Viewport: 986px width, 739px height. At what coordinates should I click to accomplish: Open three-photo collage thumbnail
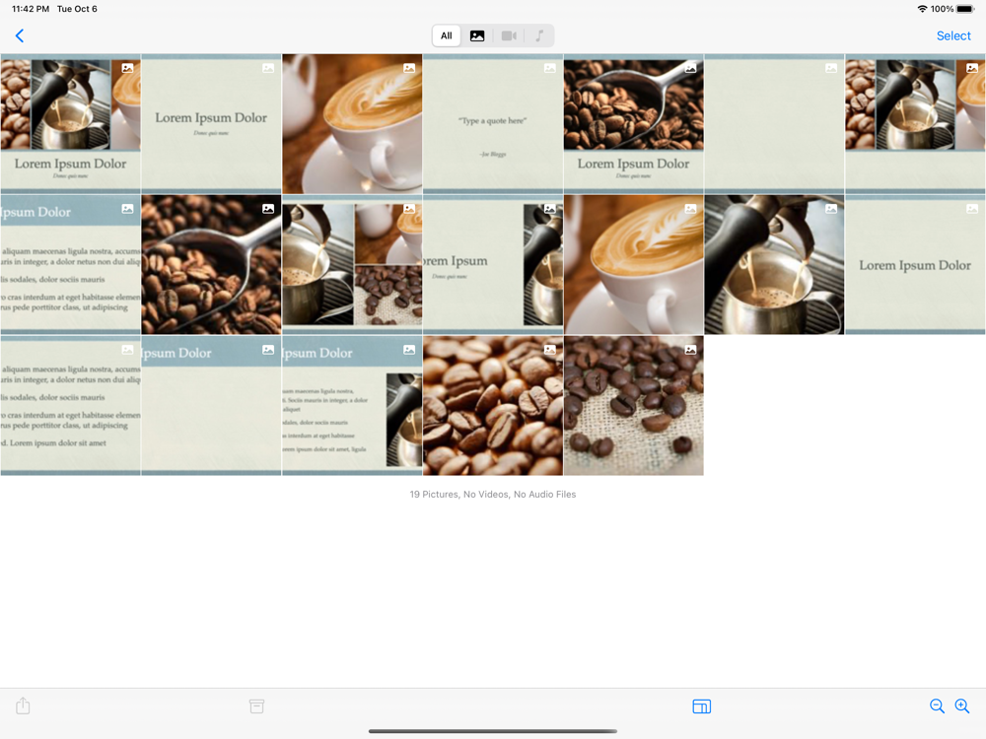point(352,264)
